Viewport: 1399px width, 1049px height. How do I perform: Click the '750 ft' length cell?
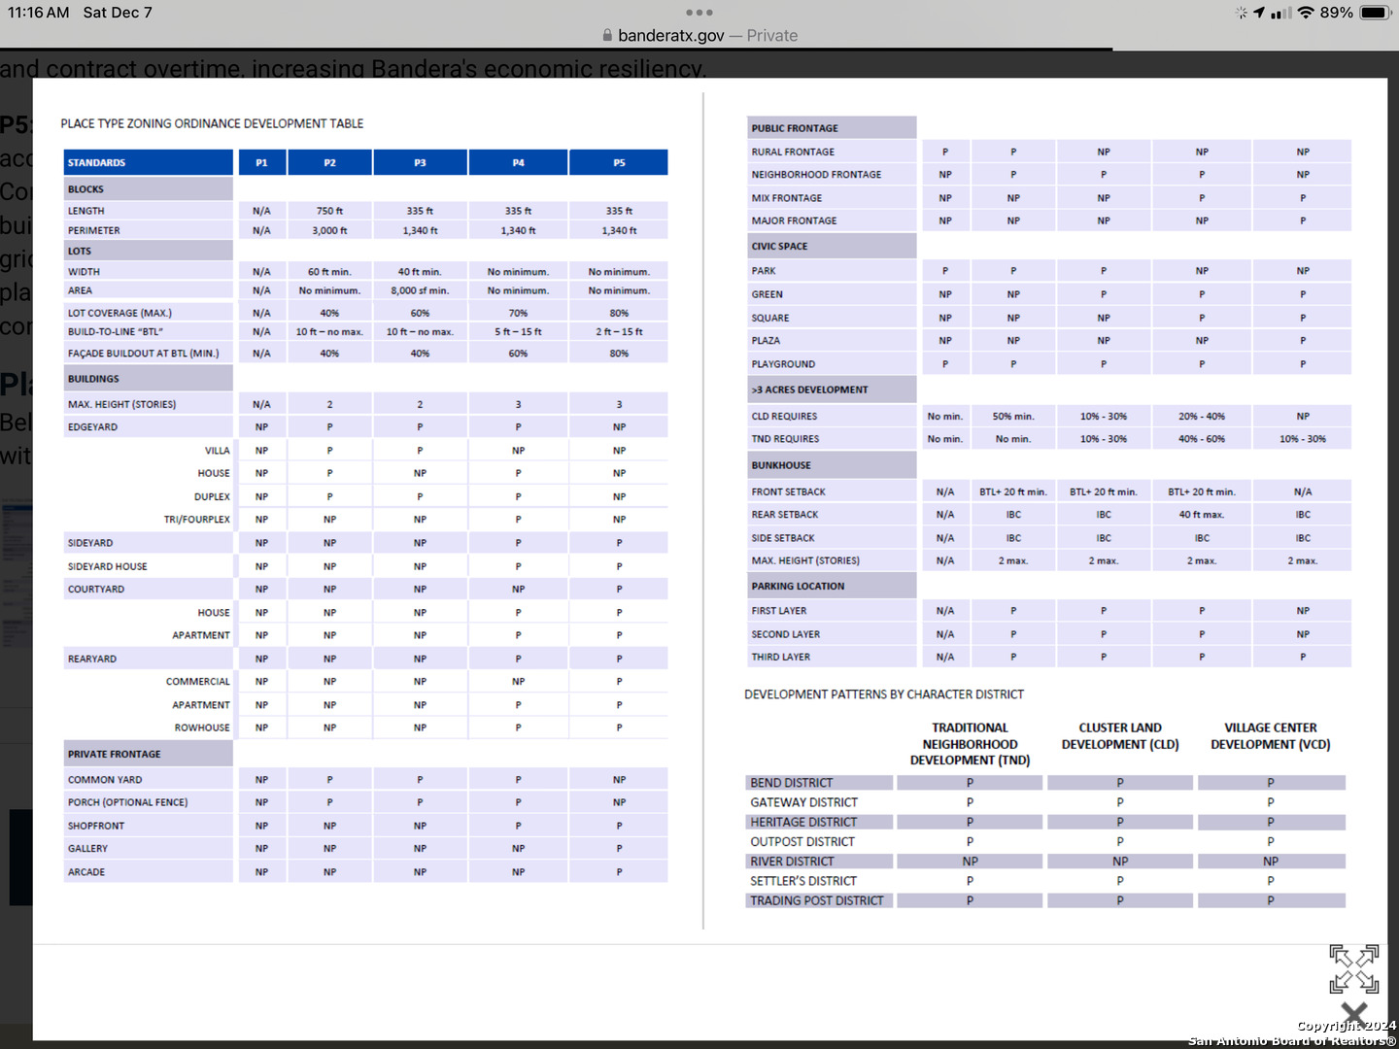(x=329, y=211)
